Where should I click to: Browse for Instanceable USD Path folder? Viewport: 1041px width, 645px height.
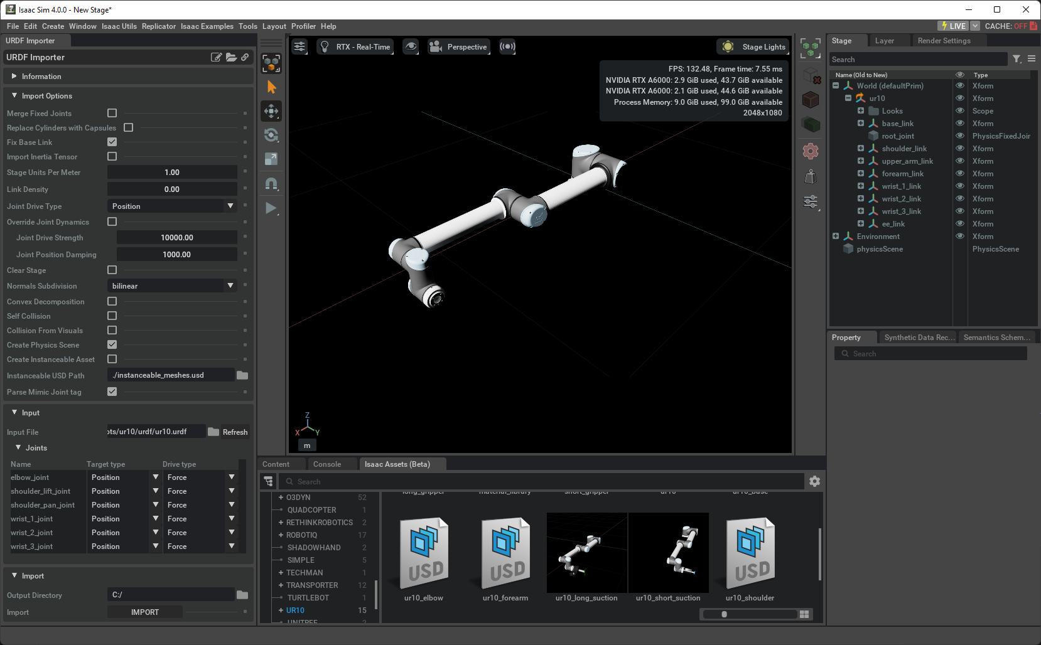pos(242,375)
